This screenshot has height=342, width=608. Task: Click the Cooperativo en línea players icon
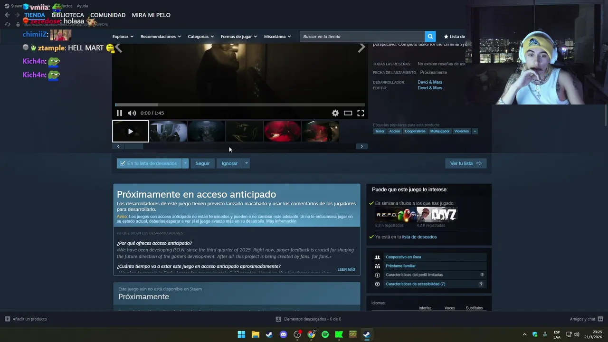click(378, 257)
